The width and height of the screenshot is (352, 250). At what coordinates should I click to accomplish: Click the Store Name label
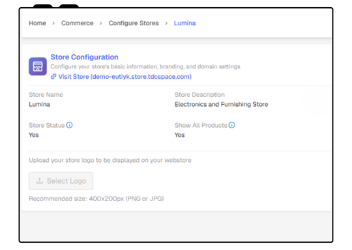(x=46, y=94)
